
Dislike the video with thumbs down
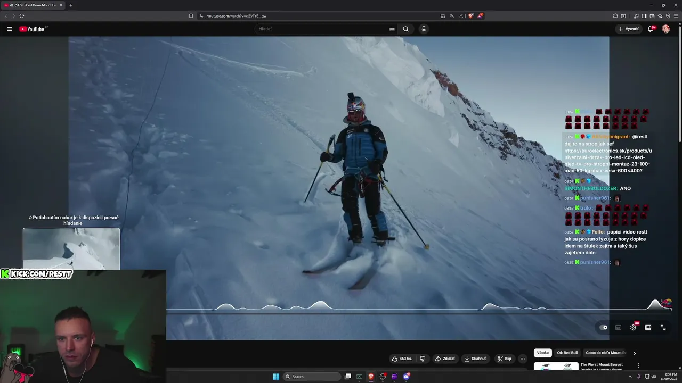click(423, 359)
